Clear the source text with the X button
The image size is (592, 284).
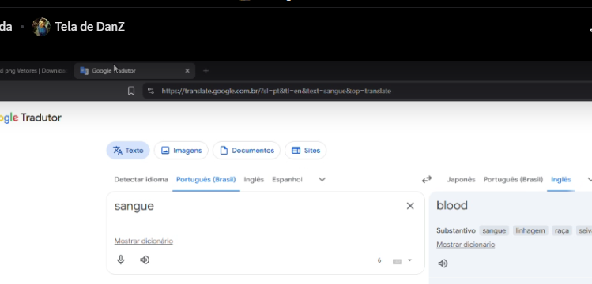[410, 206]
